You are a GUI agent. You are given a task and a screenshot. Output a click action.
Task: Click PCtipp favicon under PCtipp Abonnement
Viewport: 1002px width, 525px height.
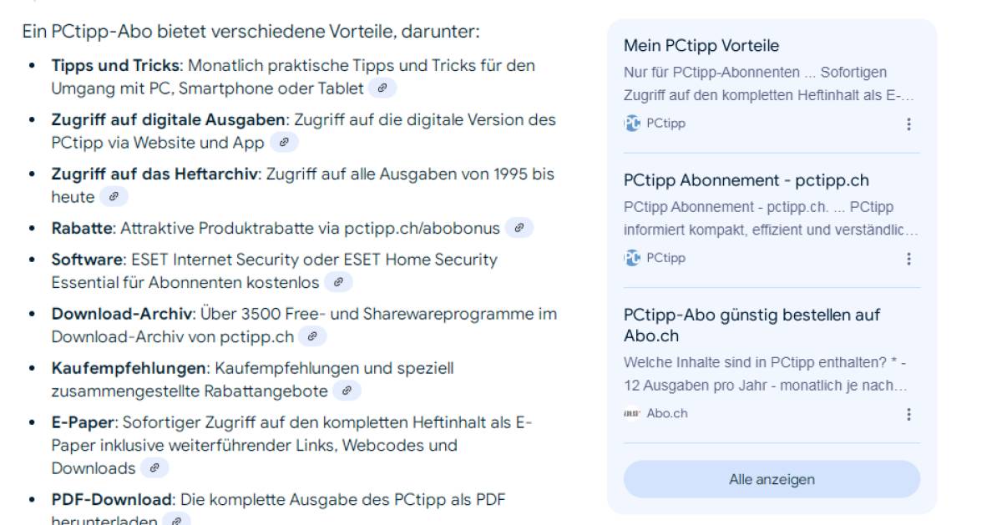[x=632, y=258]
